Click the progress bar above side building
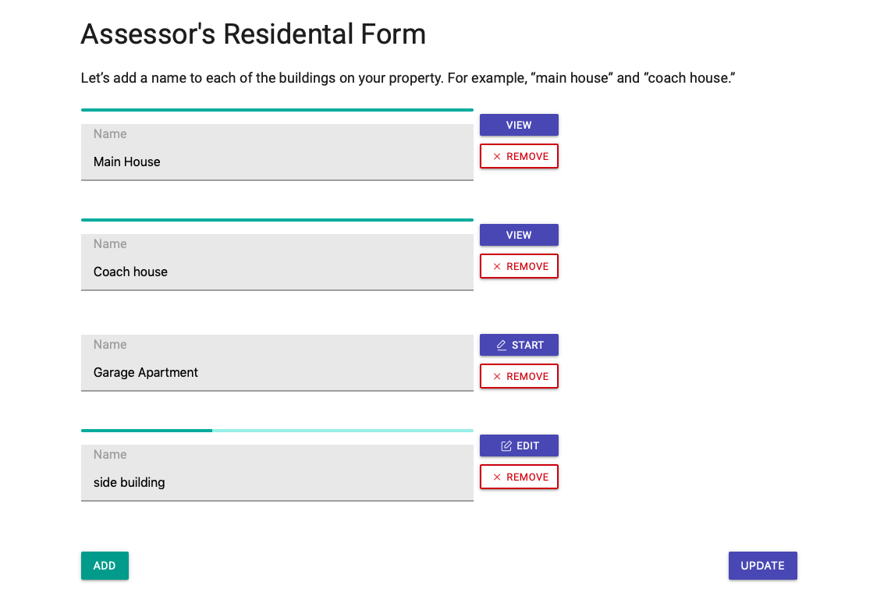Viewport: 891px width, 614px height. coord(277,430)
